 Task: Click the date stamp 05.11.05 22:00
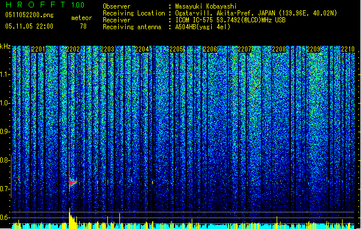(x=29, y=26)
